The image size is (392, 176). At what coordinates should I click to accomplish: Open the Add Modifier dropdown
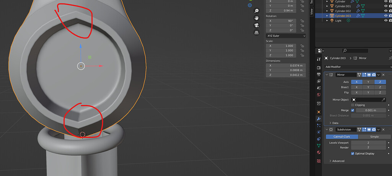tap(358, 67)
